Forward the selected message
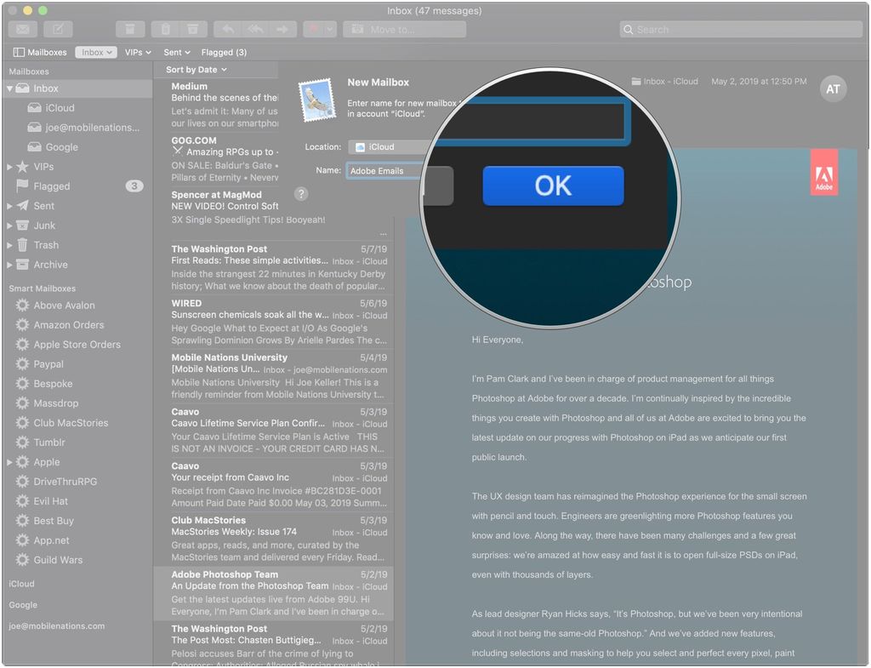871x668 pixels. (x=281, y=28)
